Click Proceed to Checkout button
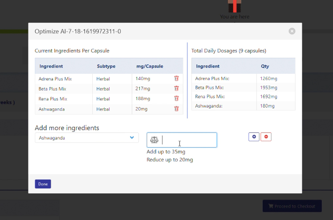 click(292, 206)
